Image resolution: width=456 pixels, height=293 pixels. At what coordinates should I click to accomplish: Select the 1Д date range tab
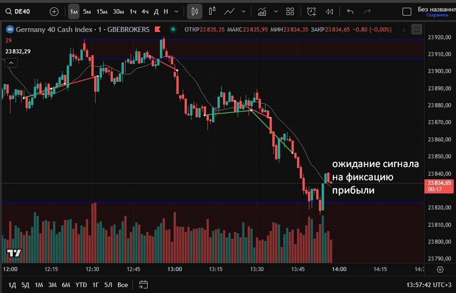12,285
